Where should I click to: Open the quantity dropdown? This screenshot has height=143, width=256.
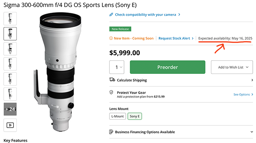[x=117, y=67]
